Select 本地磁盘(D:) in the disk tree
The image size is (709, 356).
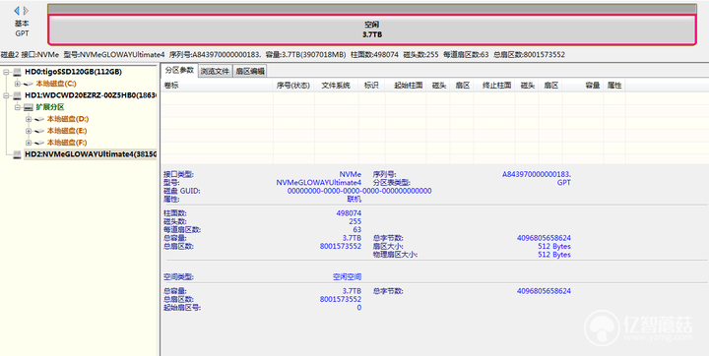pyautogui.click(x=68, y=119)
